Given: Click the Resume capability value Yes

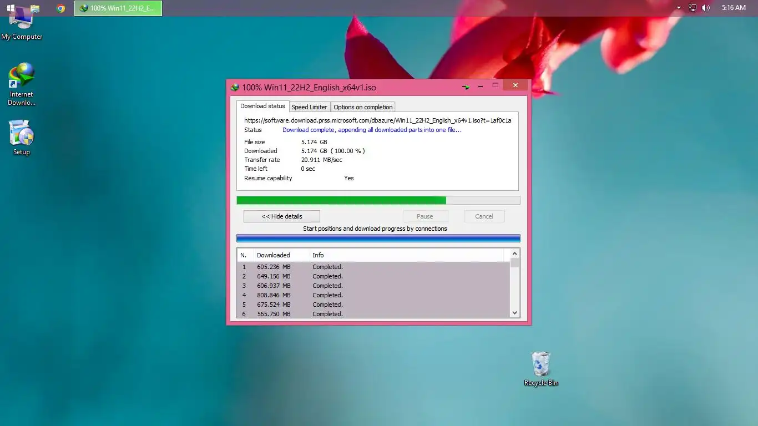Looking at the screenshot, I should 349,178.
